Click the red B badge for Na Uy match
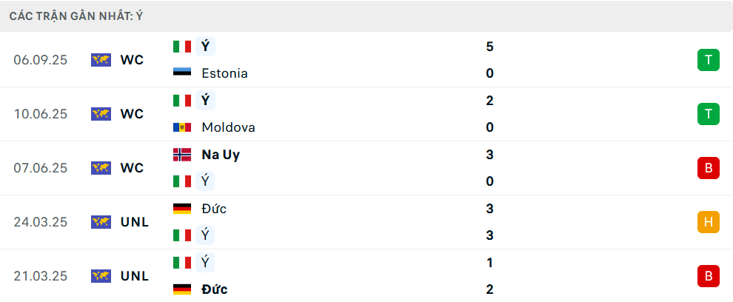The height and width of the screenshot is (302, 733). point(708,168)
